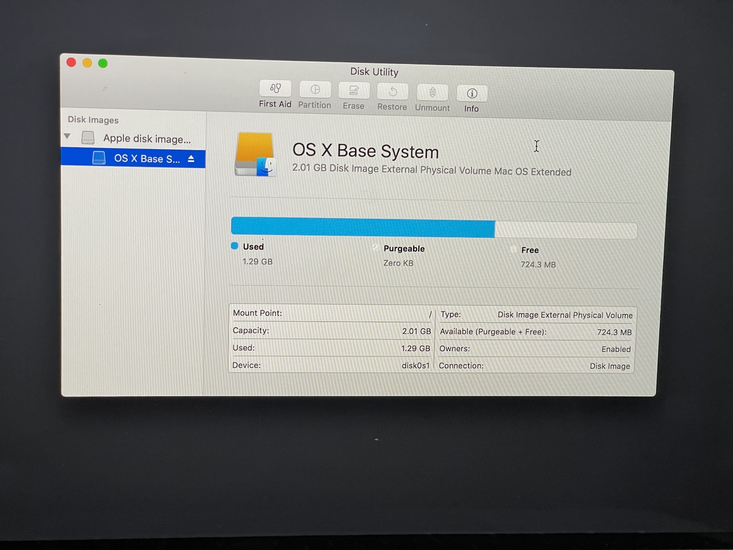733x550 pixels.
Task: Click the Connection label
Action: pyautogui.click(x=461, y=366)
